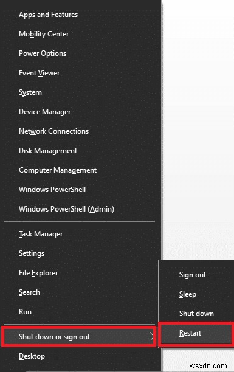234x372 pixels.
Task: Open Mobility Center
Action: pyautogui.click(x=44, y=34)
